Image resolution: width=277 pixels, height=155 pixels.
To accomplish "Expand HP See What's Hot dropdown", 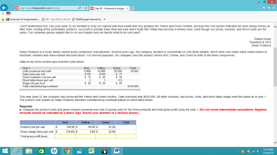I will [x=69, y=19].
